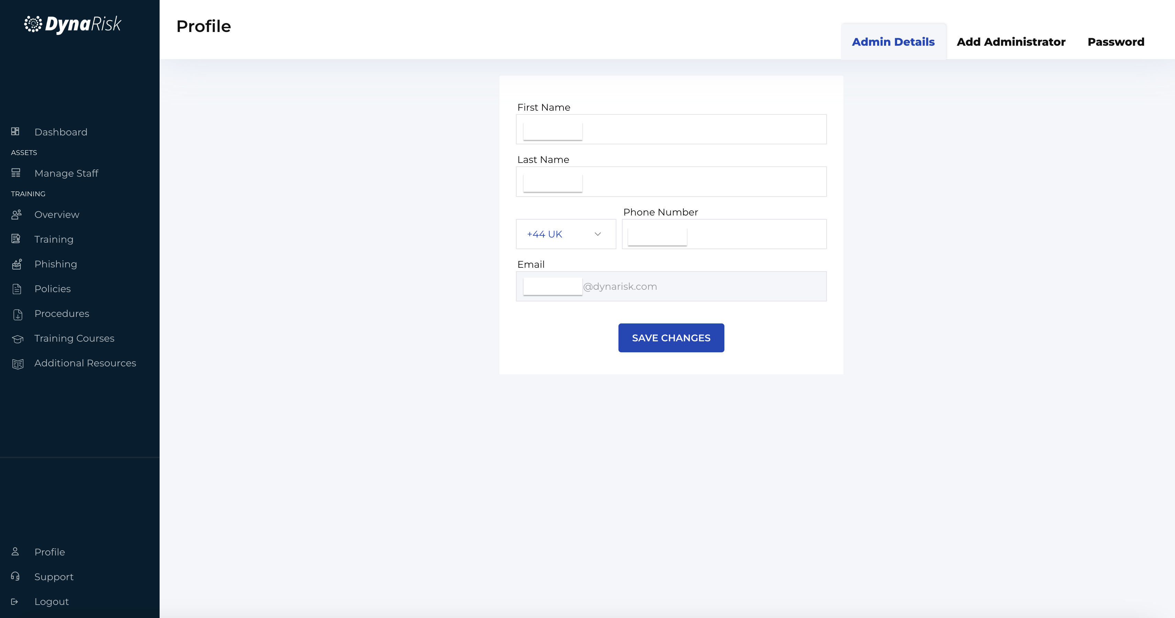Click the Support headset icon
Screen dimensions: 1175x618
tap(15, 576)
